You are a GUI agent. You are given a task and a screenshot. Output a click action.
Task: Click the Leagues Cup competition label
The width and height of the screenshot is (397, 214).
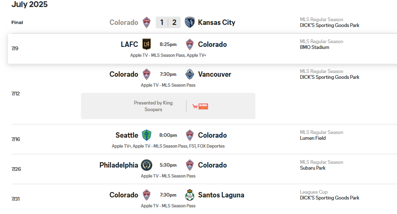pyautogui.click(x=314, y=192)
